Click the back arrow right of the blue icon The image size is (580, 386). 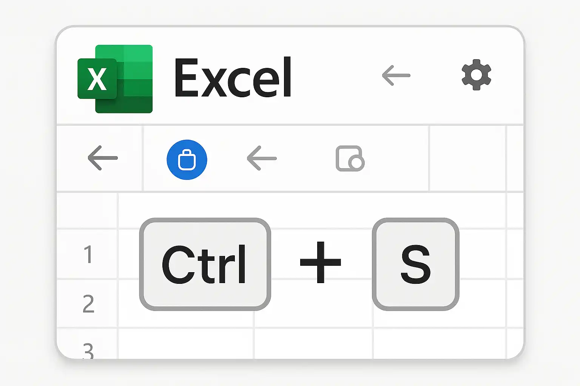pyautogui.click(x=262, y=158)
